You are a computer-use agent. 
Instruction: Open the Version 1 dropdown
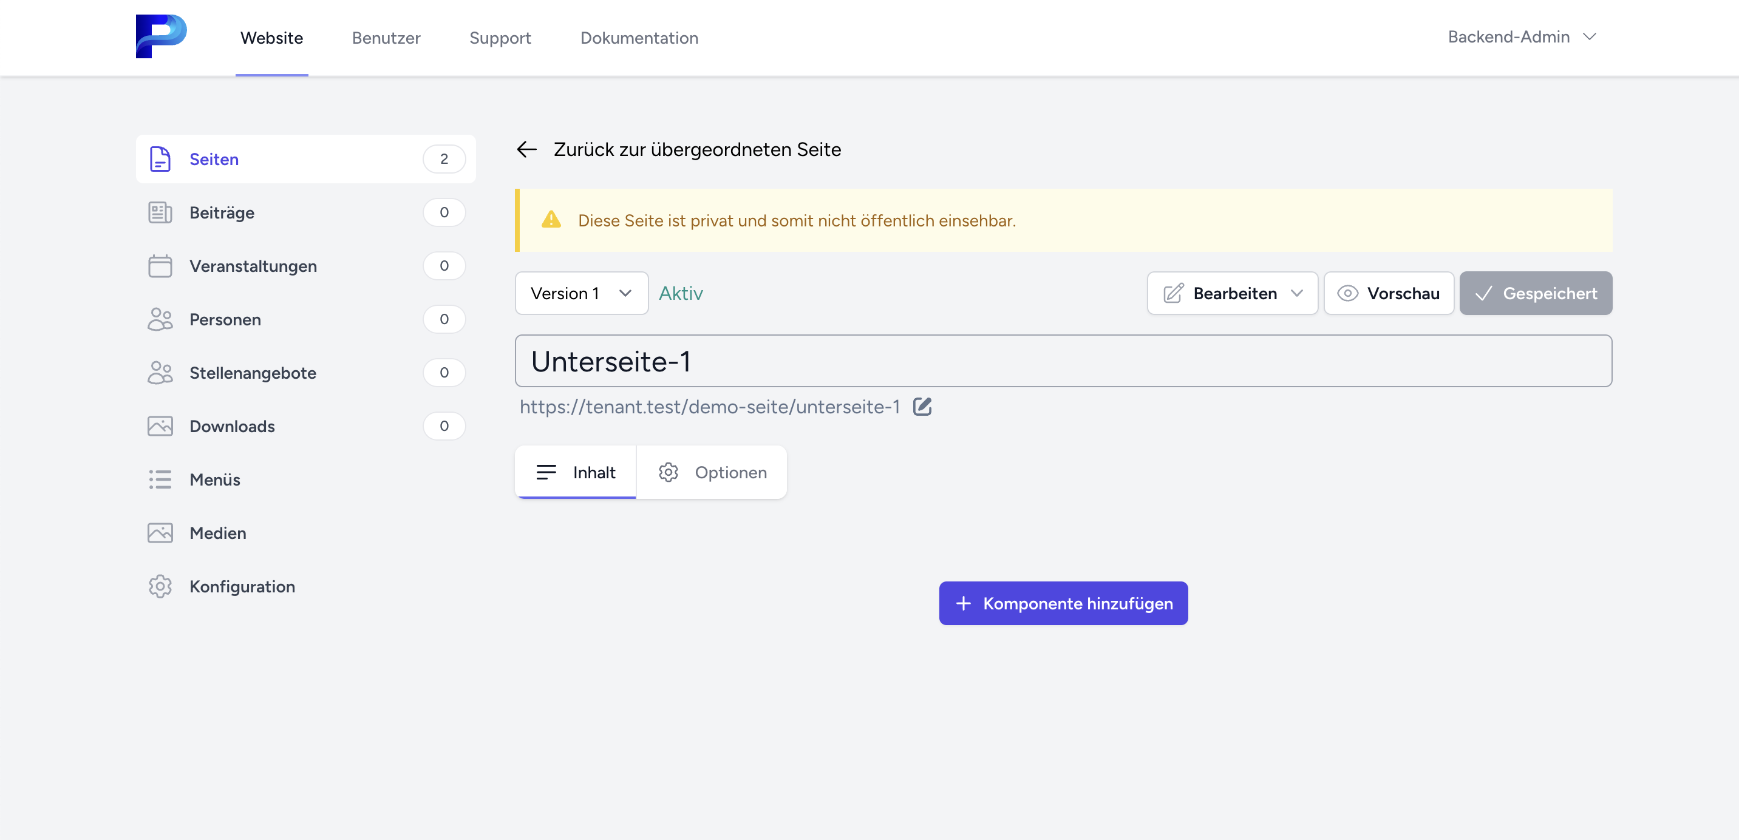[x=580, y=294]
